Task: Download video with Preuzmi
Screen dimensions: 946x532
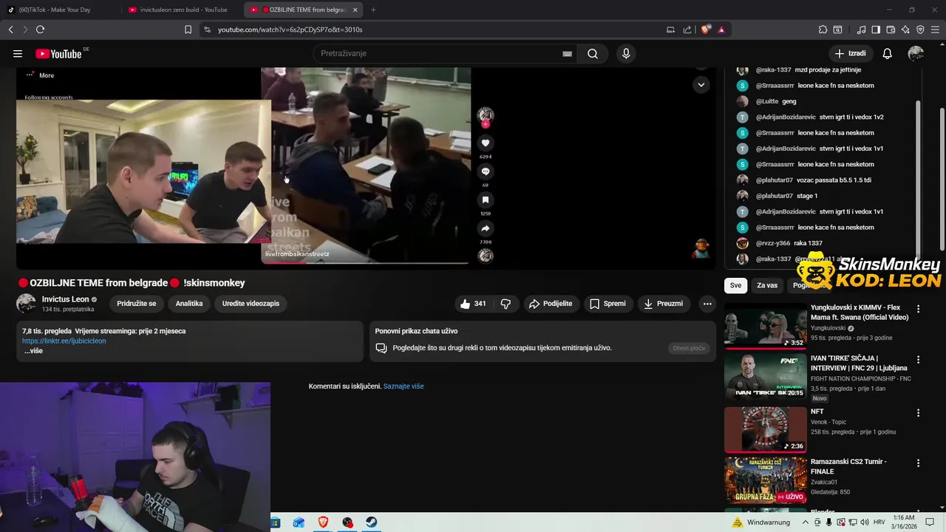Action: pos(663,304)
